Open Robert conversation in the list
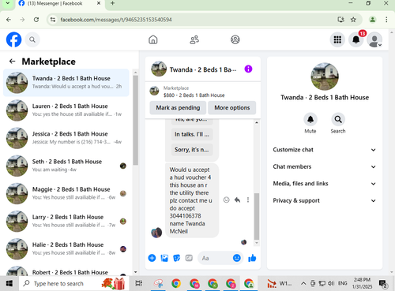Screen dimensions: 395x291 [x=66, y=270]
